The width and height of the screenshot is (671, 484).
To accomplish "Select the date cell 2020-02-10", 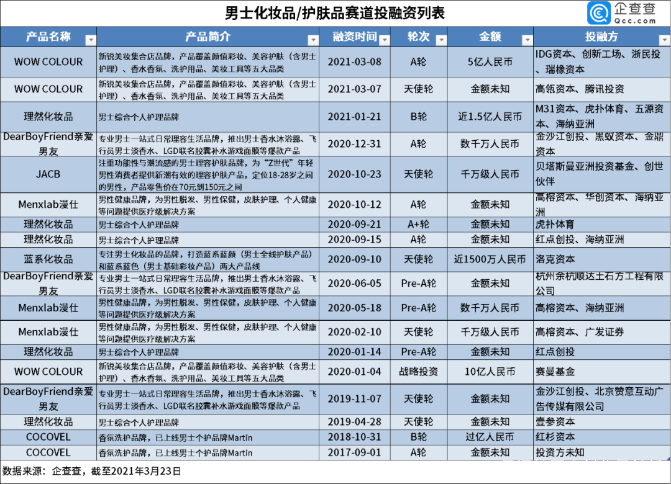I will [x=355, y=332].
